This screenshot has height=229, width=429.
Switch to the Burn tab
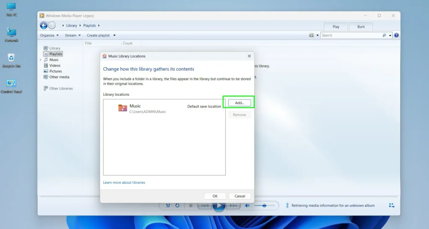pos(361,26)
